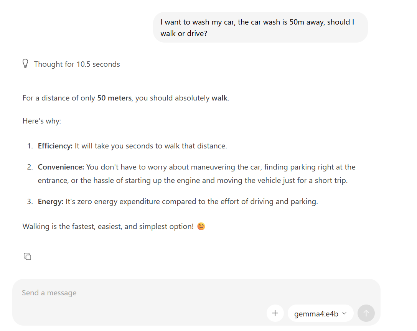Viewport: 417px width, 331px height.
Task: Click the "Here's why:" line
Action: 42,121
